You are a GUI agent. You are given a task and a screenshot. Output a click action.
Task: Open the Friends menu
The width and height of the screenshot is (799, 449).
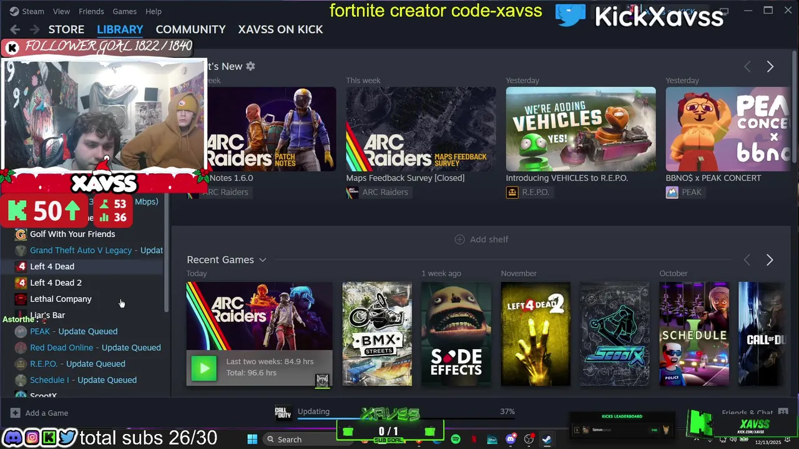pyautogui.click(x=91, y=11)
